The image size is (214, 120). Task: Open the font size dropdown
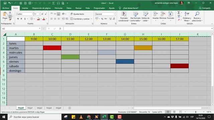click(39, 14)
